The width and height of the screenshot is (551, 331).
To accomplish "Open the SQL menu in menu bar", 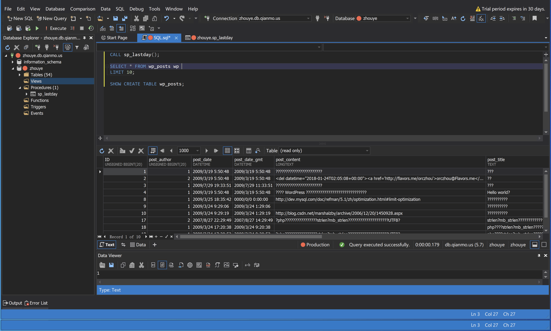I will click(x=119, y=9).
